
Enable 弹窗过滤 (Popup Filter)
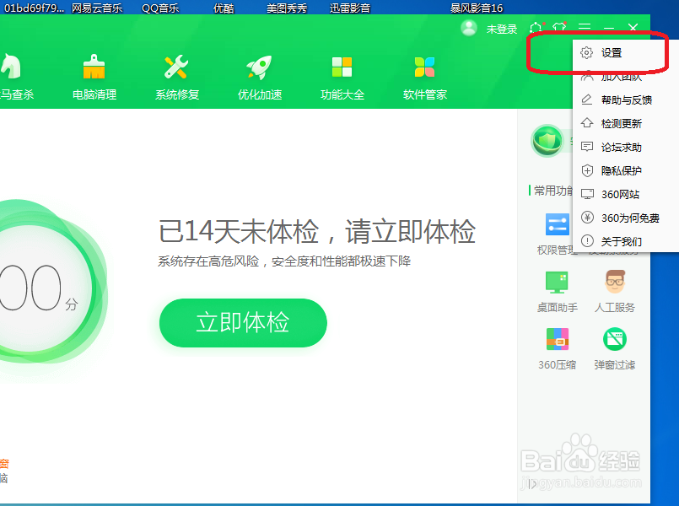pos(614,348)
